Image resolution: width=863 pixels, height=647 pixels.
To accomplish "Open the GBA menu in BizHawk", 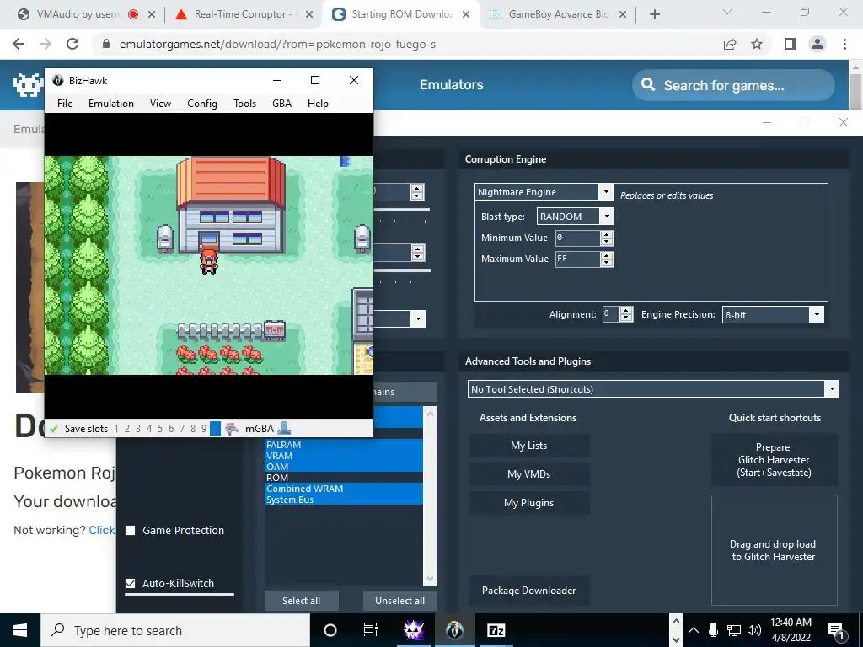I will 281,104.
